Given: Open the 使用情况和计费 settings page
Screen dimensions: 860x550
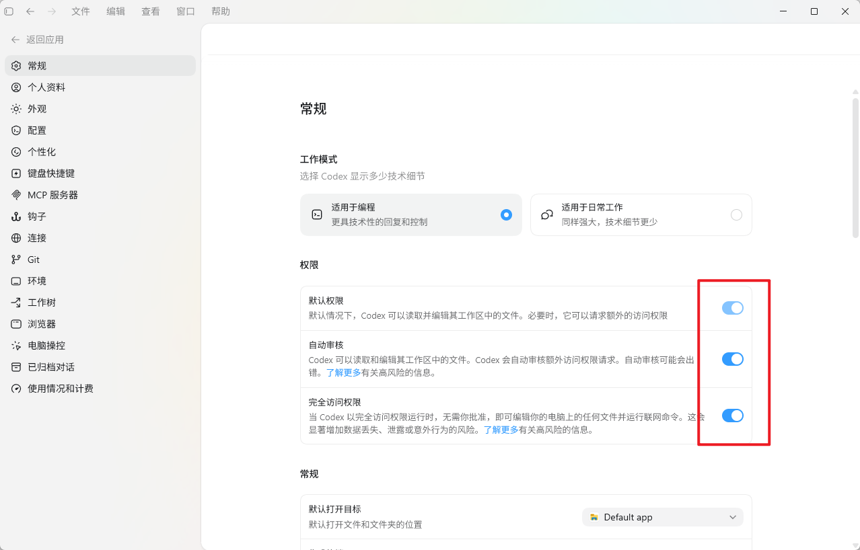Looking at the screenshot, I should 100,389.
